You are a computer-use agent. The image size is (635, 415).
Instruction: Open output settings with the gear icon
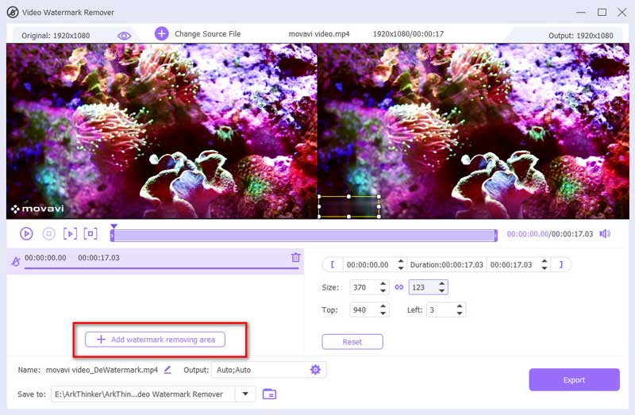(315, 369)
